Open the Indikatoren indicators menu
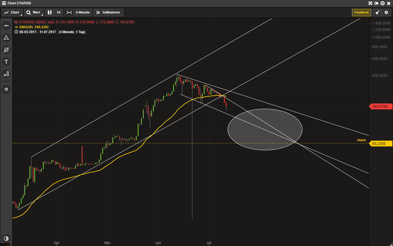This screenshot has height=246, width=393. tap(109, 13)
